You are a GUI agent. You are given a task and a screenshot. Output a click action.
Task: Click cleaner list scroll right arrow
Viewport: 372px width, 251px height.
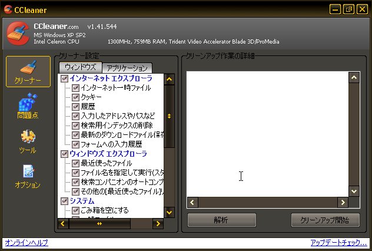pyautogui.click(x=158, y=223)
